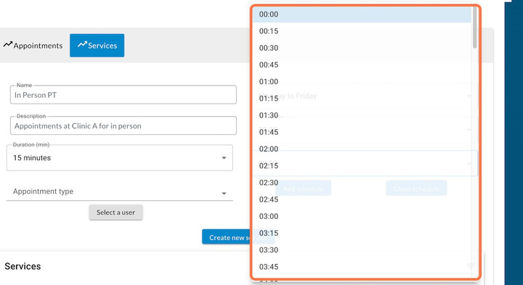Select the 03:00 time option
Image resolution: width=523 pixels, height=285 pixels.
[362, 216]
